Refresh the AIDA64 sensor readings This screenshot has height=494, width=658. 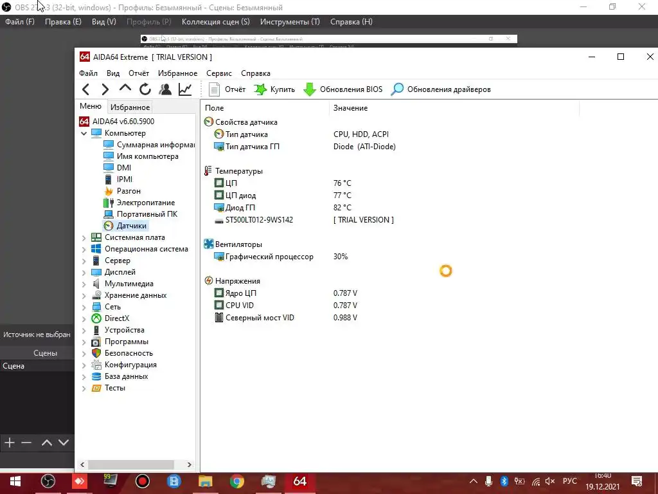[x=145, y=89]
